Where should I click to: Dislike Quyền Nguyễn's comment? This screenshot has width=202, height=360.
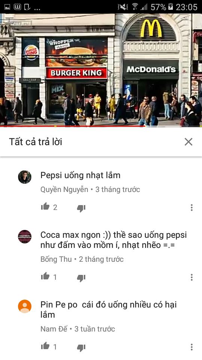point(81,208)
